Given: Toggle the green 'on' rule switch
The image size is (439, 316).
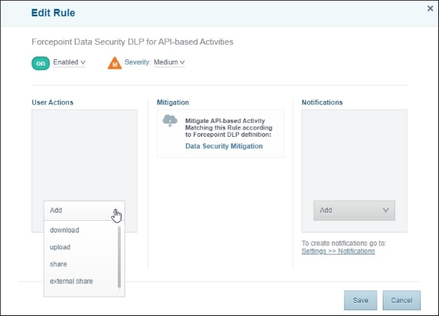Looking at the screenshot, I should (40, 63).
